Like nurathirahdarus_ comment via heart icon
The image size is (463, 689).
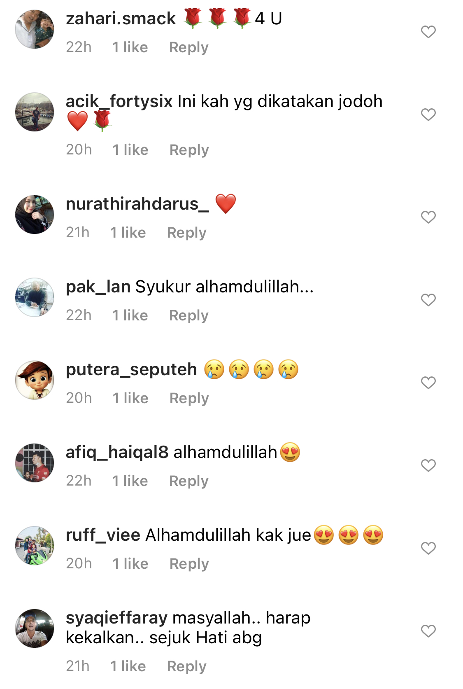click(x=428, y=217)
